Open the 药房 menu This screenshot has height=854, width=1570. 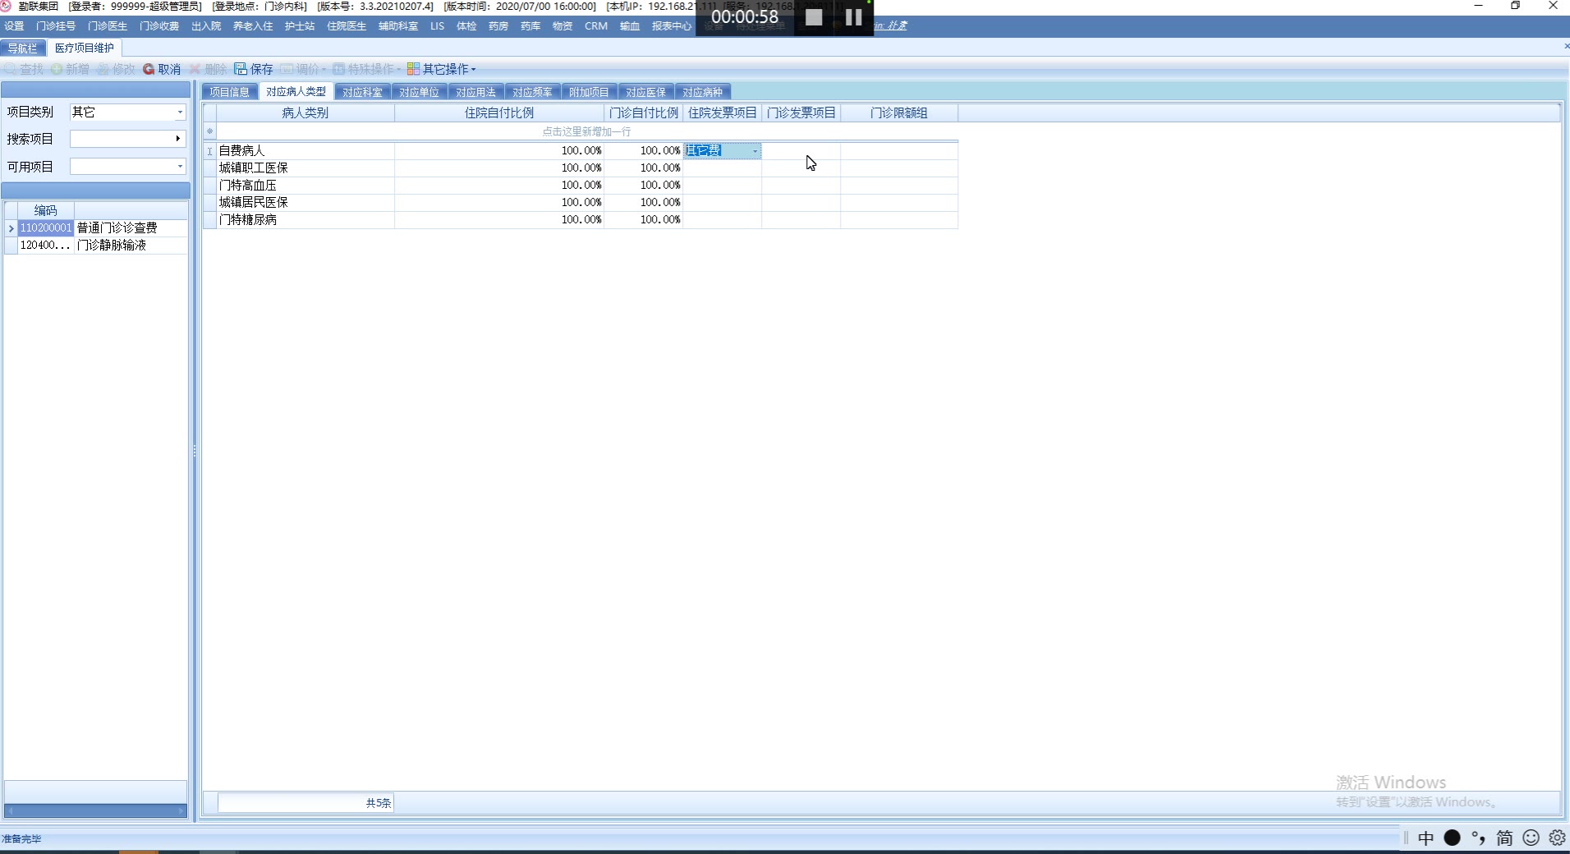(x=498, y=26)
